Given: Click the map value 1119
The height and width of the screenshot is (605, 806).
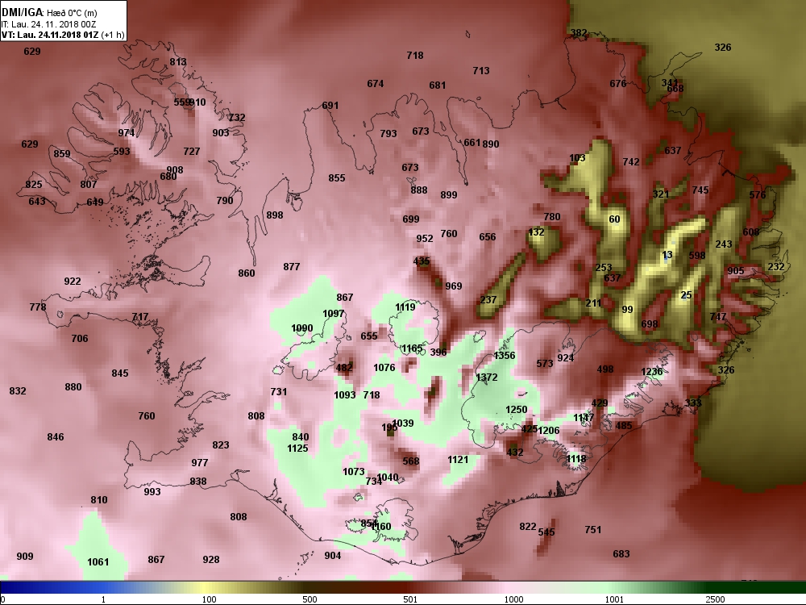Looking at the screenshot, I should click(x=405, y=307).
